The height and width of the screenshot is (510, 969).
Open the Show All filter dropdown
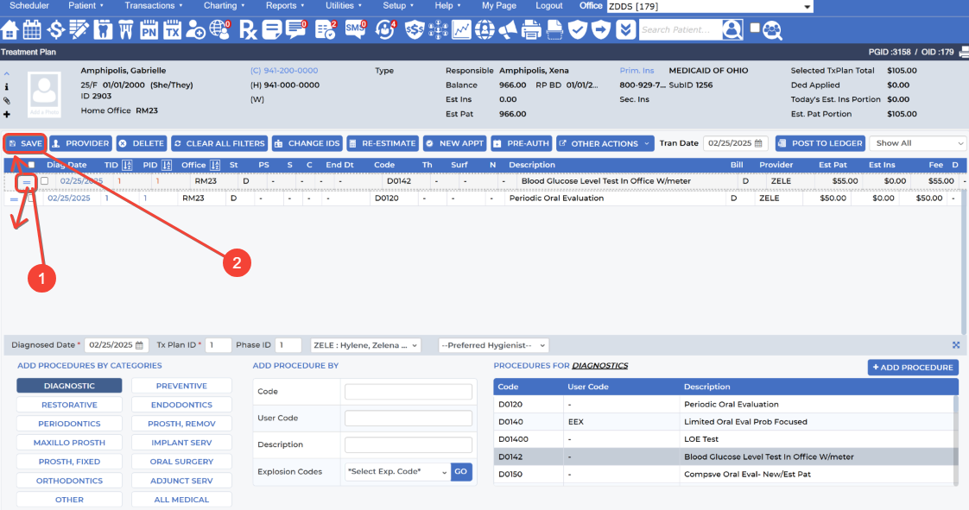coord(918,143)
